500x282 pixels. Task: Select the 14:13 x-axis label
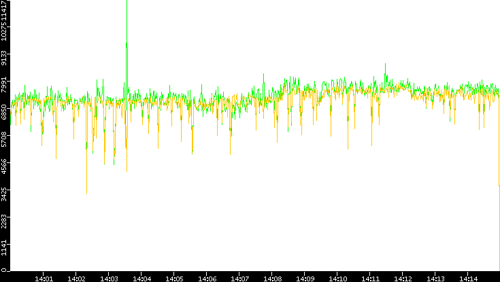pos(436,279)
